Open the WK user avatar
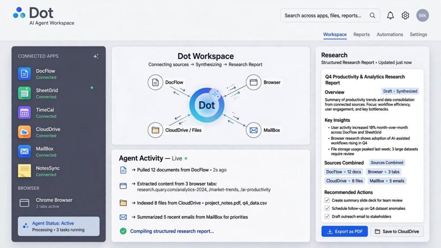 tap(422, 15)
